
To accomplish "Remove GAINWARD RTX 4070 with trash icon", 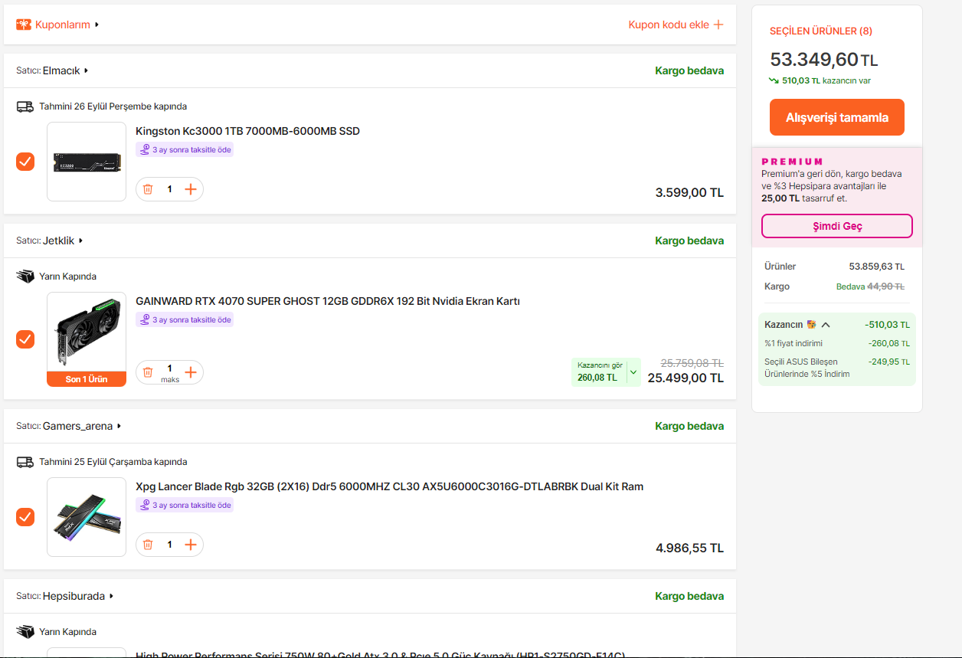I will [x=148, y=372].
